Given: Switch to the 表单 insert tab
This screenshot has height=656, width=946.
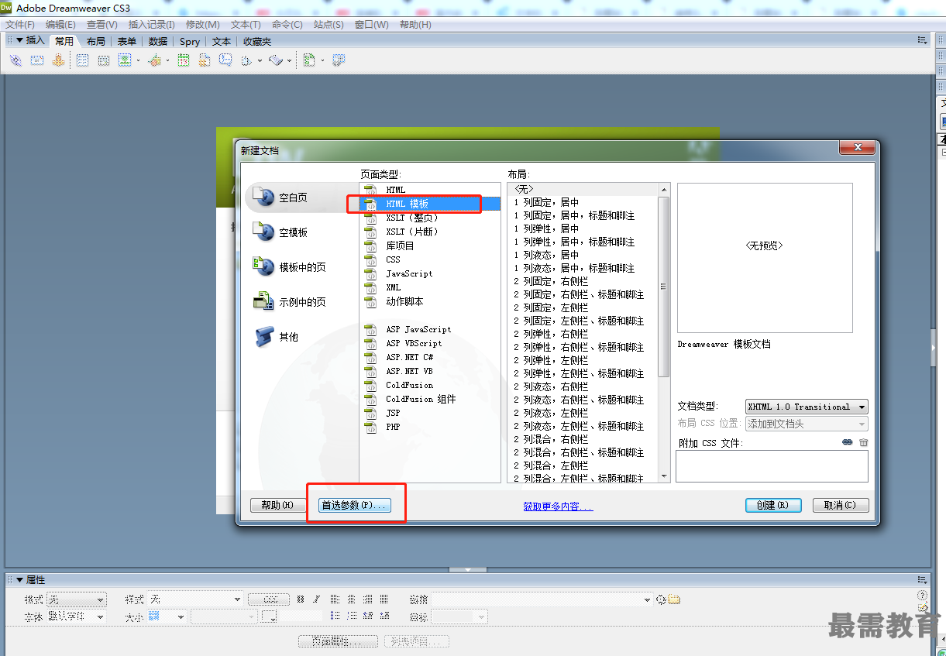Looking at the screenshot, I should click(127, 41).
